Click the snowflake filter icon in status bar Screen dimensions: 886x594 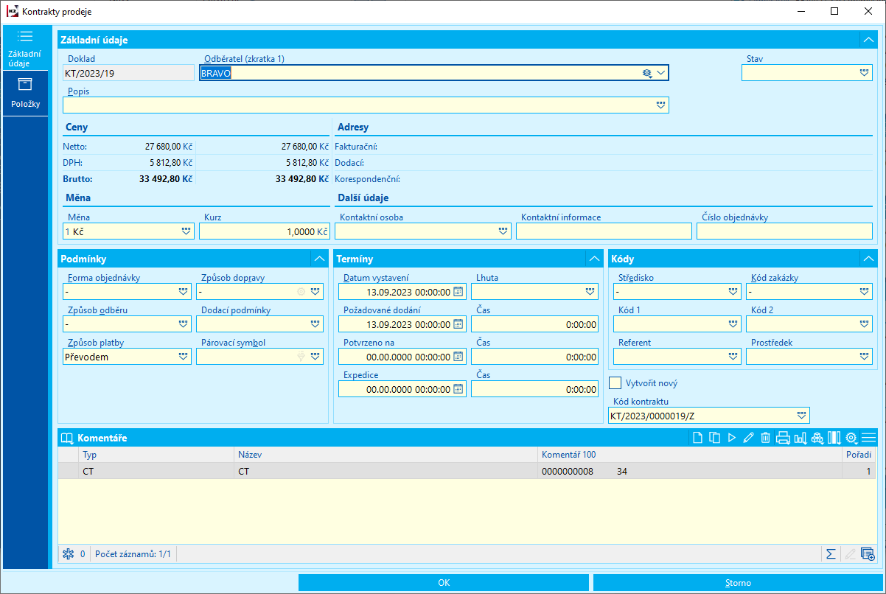pos(69,553)
